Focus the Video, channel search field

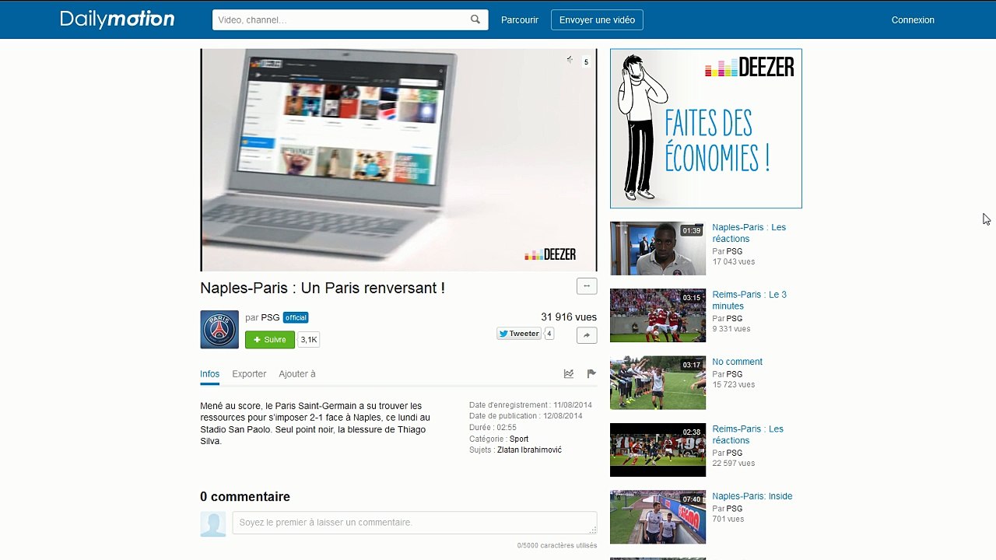click(350, 19)
